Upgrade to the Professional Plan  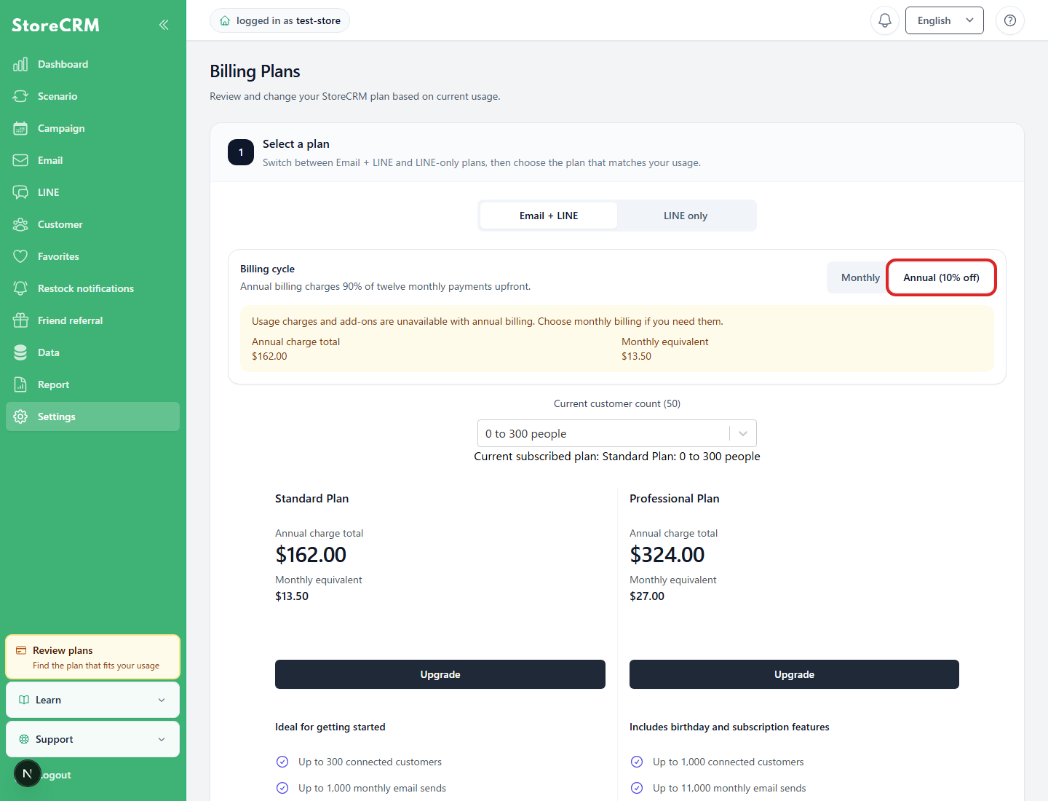coord(794,674)
